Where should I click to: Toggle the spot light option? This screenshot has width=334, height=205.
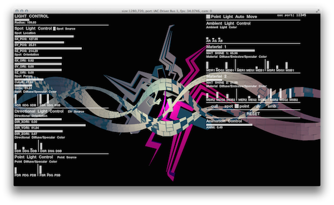tap(229, 106)
